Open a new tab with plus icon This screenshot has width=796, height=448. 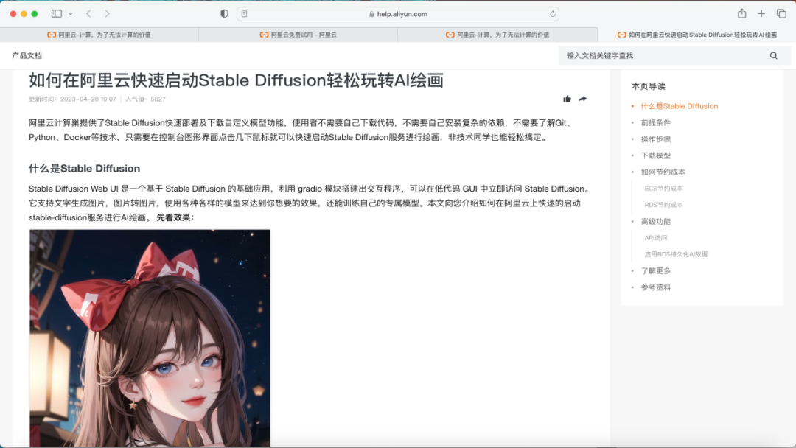point(761,14)
